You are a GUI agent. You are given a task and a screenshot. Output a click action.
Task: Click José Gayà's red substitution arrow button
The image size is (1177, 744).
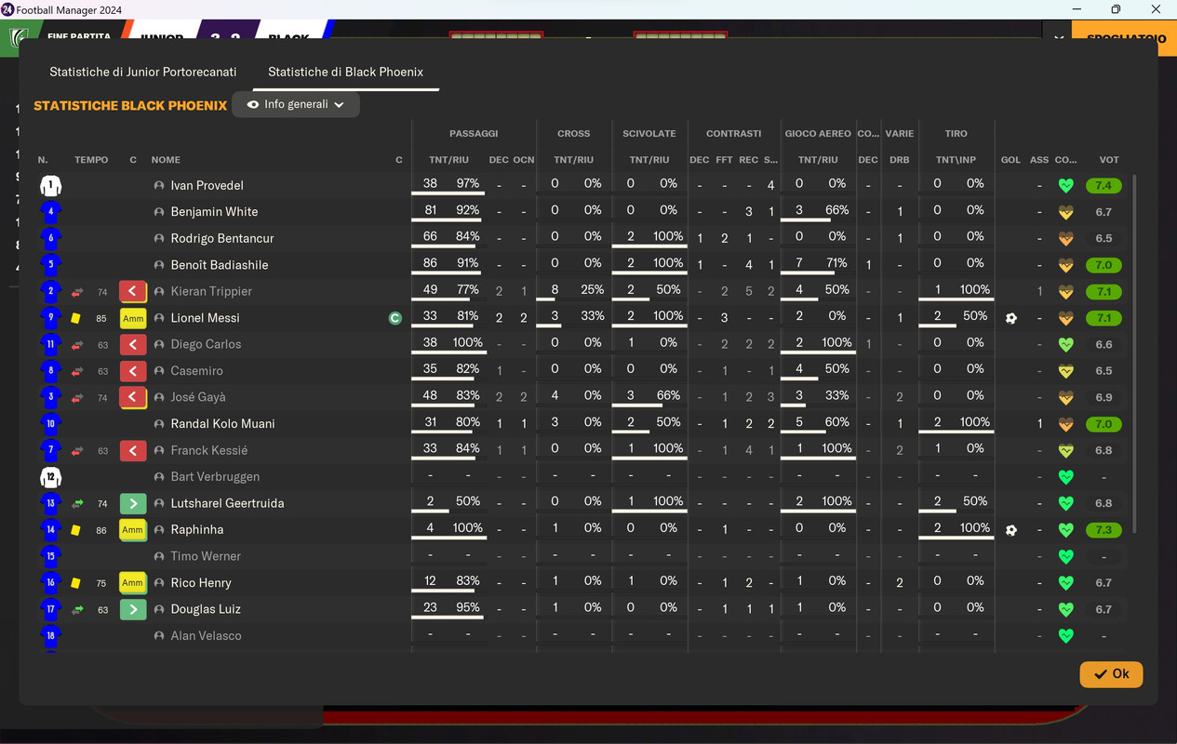[x=133, y=398]
